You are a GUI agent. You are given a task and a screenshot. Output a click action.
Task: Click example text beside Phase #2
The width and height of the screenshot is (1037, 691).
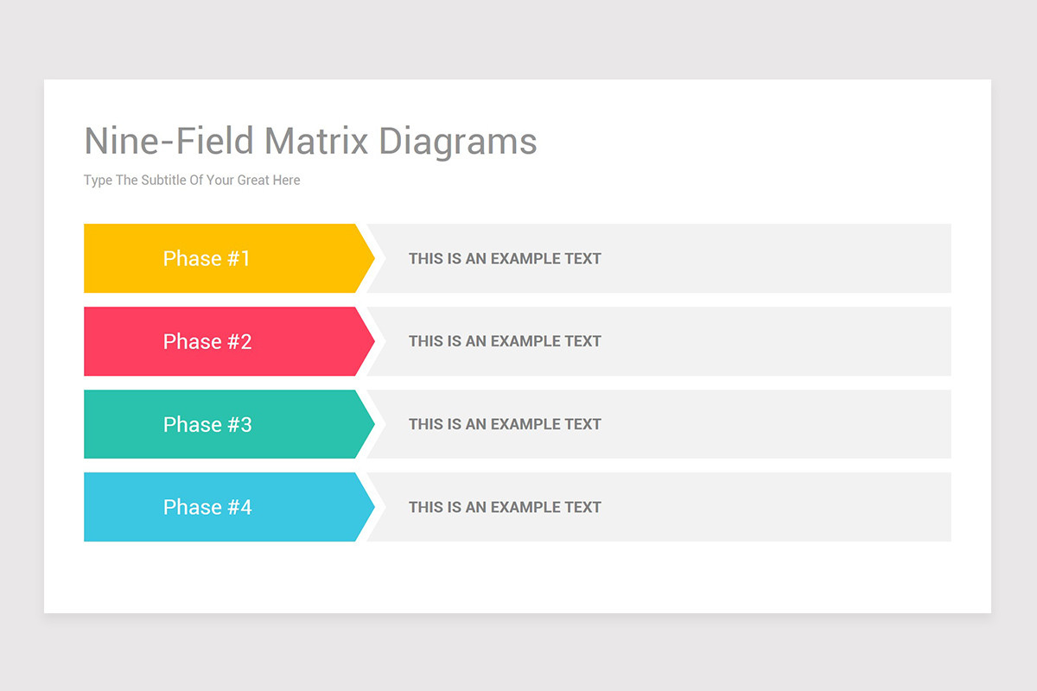tap(505, 341)
